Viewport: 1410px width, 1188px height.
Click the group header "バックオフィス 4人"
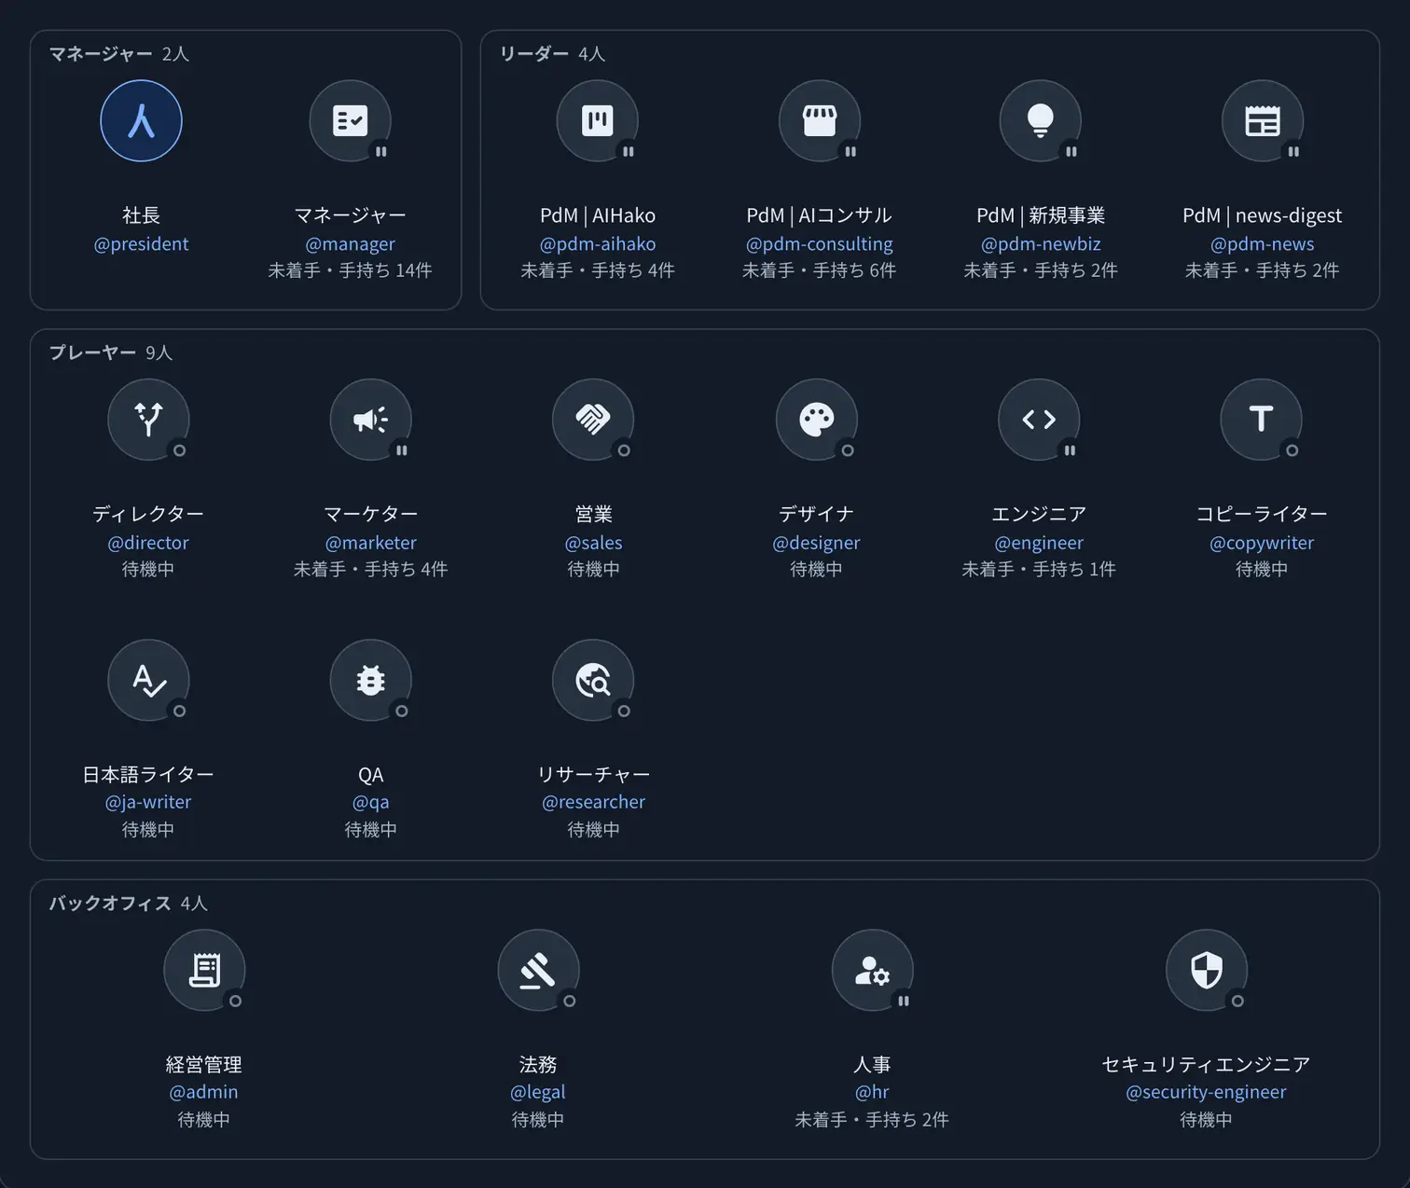pyautogui.click(x=128, y=903)
